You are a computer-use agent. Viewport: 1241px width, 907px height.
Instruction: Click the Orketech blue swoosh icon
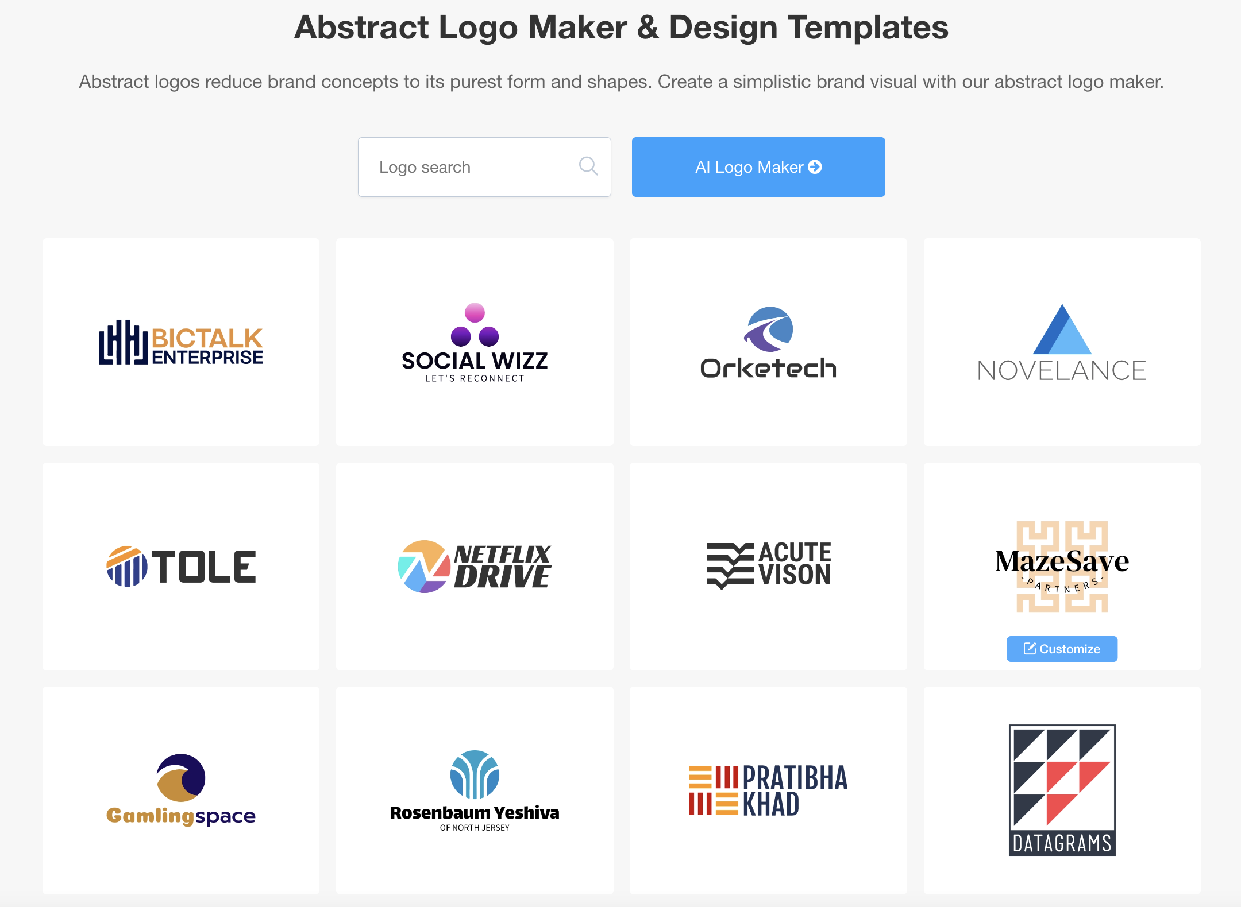coord(769,329)
